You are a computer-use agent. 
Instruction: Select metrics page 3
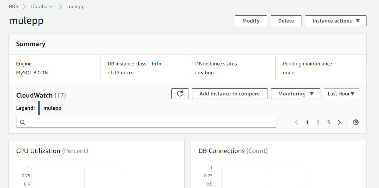point(329,122)
